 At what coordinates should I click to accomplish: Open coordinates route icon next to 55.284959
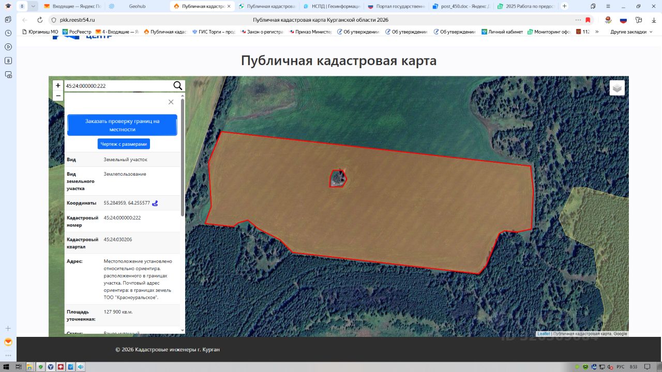pos(155,203)
